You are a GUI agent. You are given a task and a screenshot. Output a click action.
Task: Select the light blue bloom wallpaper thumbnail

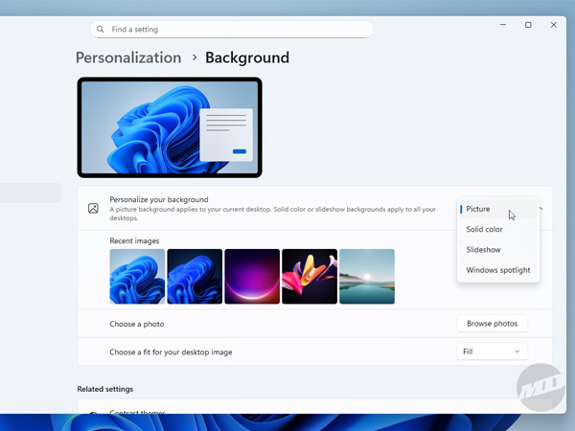(137, 277)
